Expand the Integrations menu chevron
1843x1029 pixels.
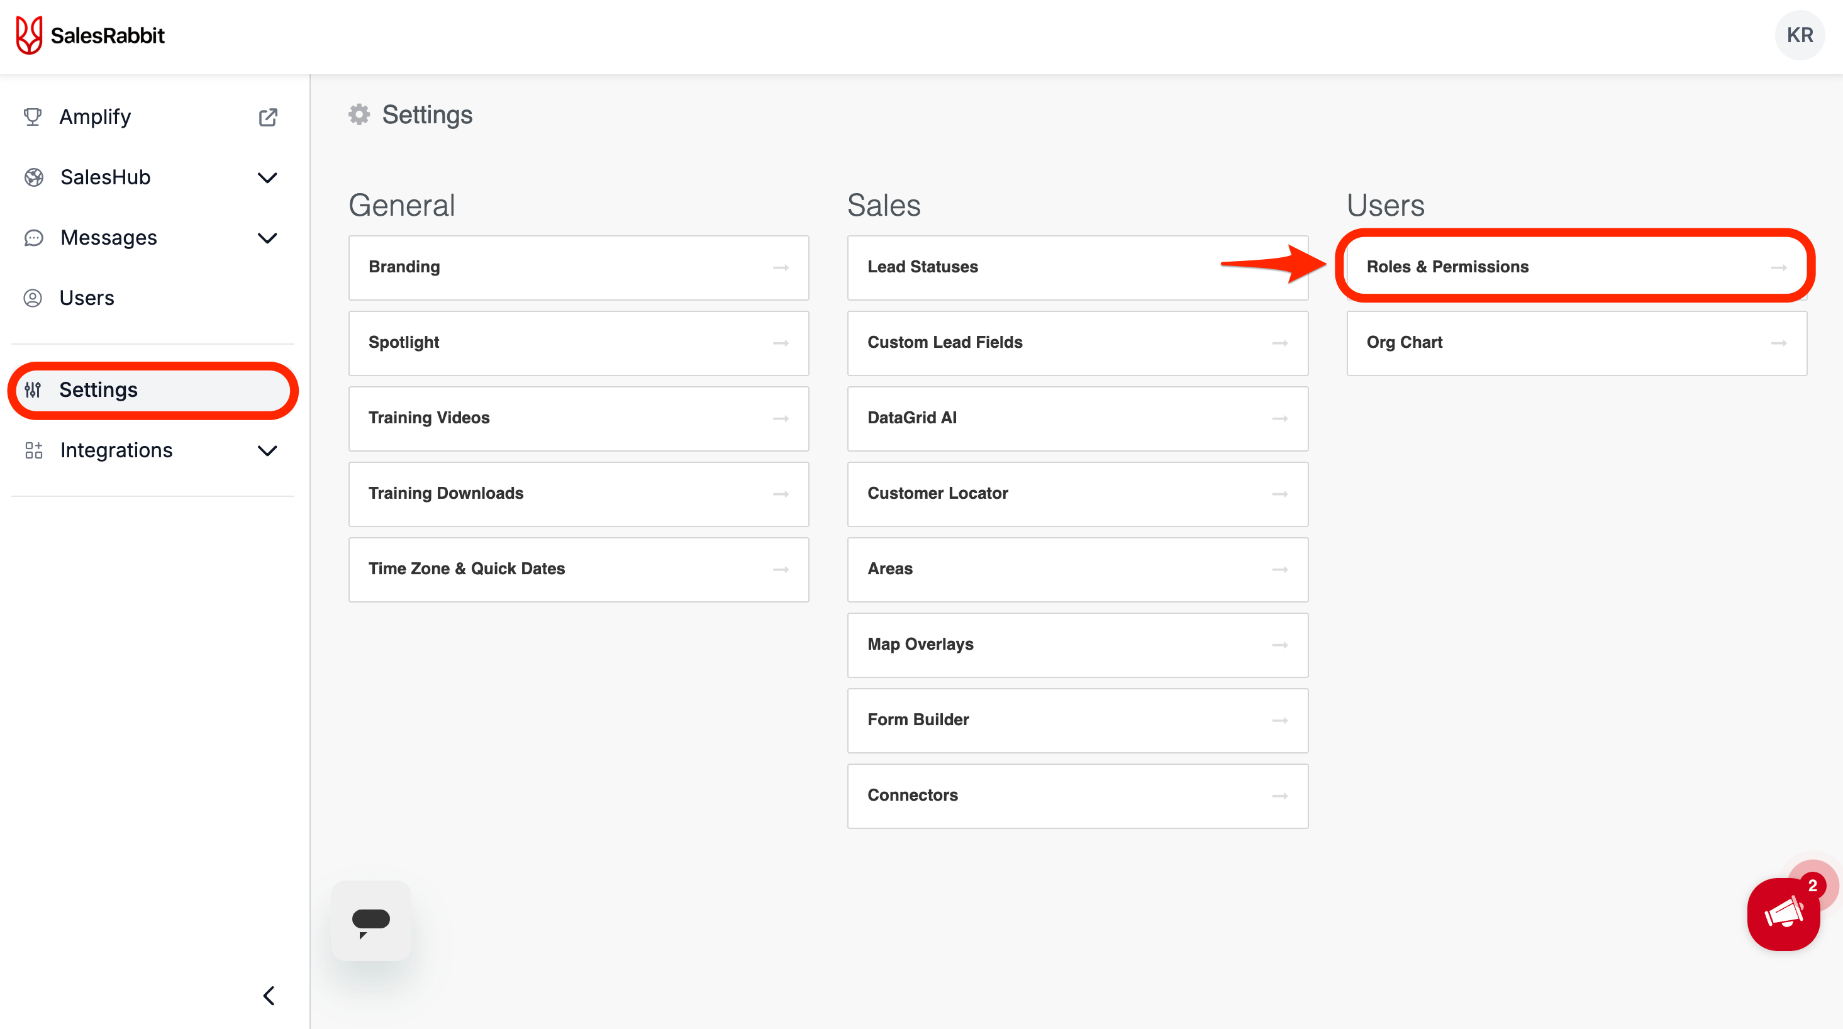[x=267, y=450]
